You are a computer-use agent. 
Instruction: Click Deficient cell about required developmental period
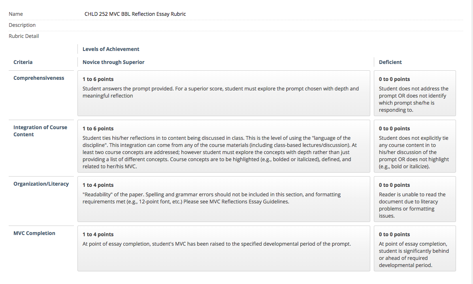tap(415, 248)
